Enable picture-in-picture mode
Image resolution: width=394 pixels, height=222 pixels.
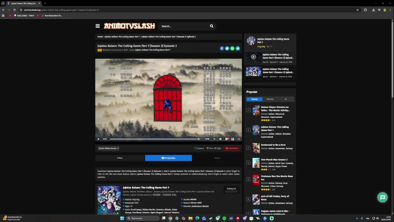point(233,139)
